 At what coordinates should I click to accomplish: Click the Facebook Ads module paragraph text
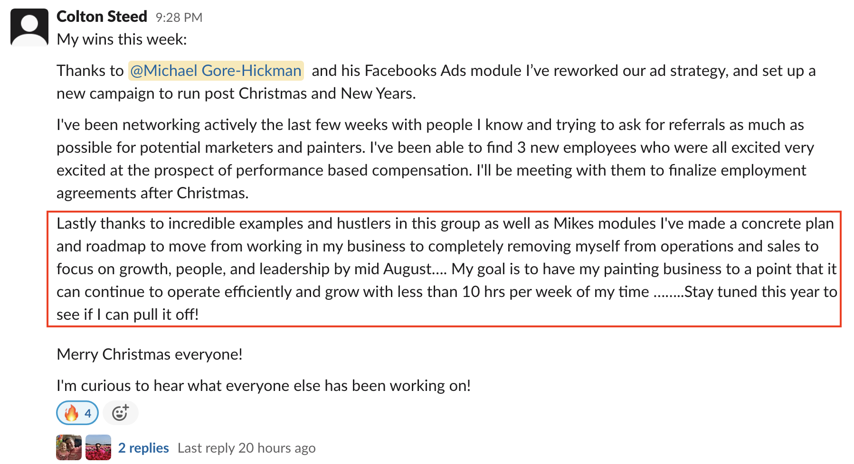point(436,82)
